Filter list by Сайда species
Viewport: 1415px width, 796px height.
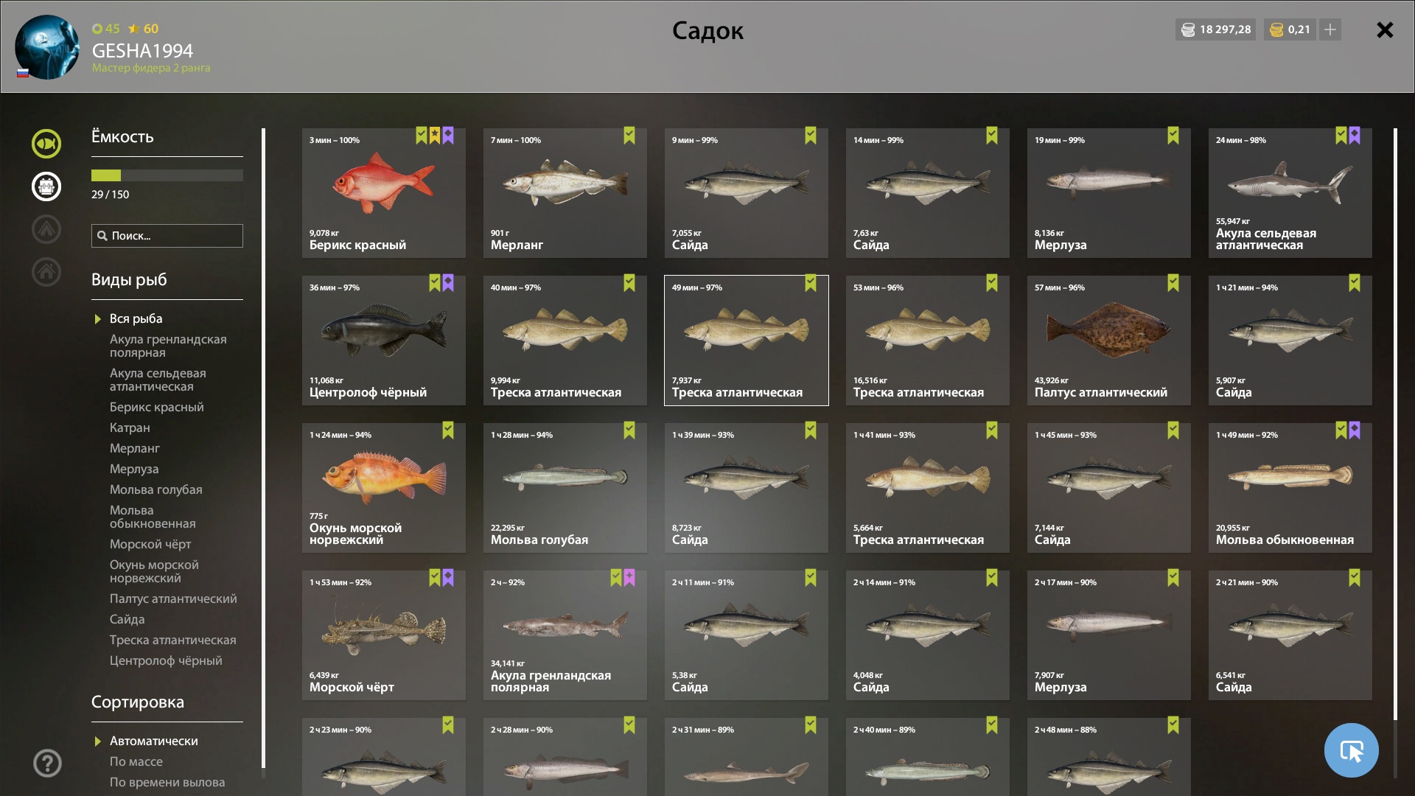coord(127,619)
